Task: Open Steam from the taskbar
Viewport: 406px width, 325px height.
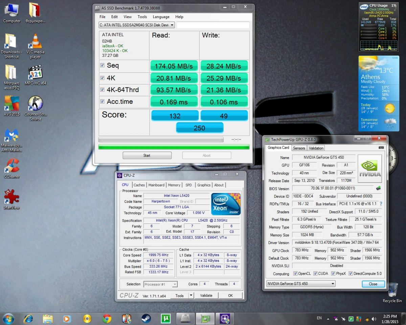Action: pos(146,319)
